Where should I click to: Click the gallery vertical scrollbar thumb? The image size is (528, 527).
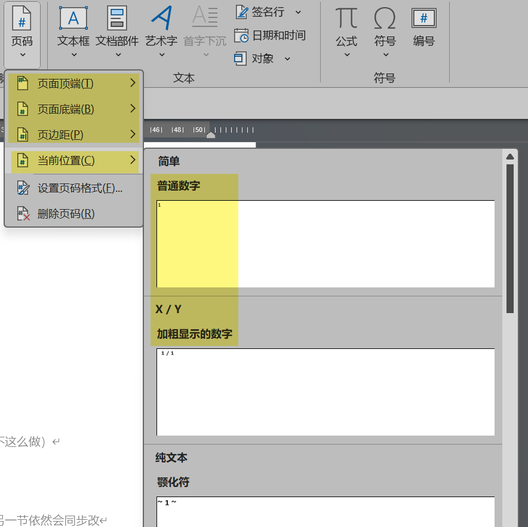(510, 238)
